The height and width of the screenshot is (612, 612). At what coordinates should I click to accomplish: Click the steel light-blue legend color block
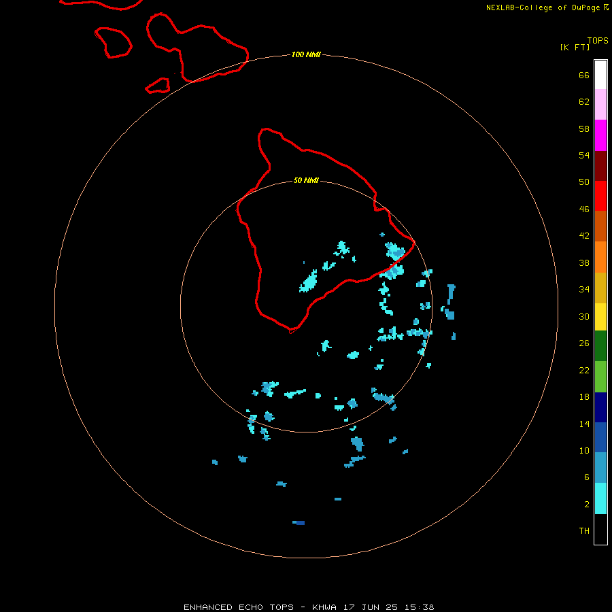point(600,468)
